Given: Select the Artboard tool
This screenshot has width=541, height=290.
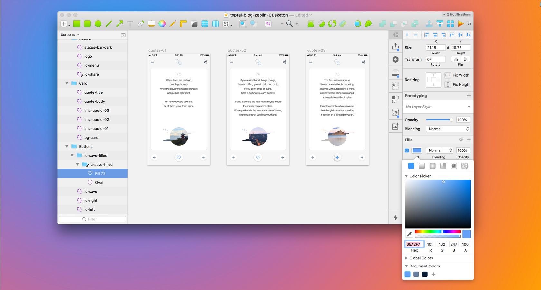Looking at the screenshot, I should coord(151,24).
